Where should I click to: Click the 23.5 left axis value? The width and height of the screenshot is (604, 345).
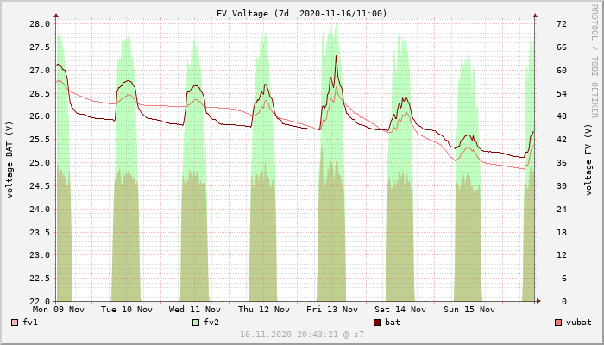pos(40,232)
